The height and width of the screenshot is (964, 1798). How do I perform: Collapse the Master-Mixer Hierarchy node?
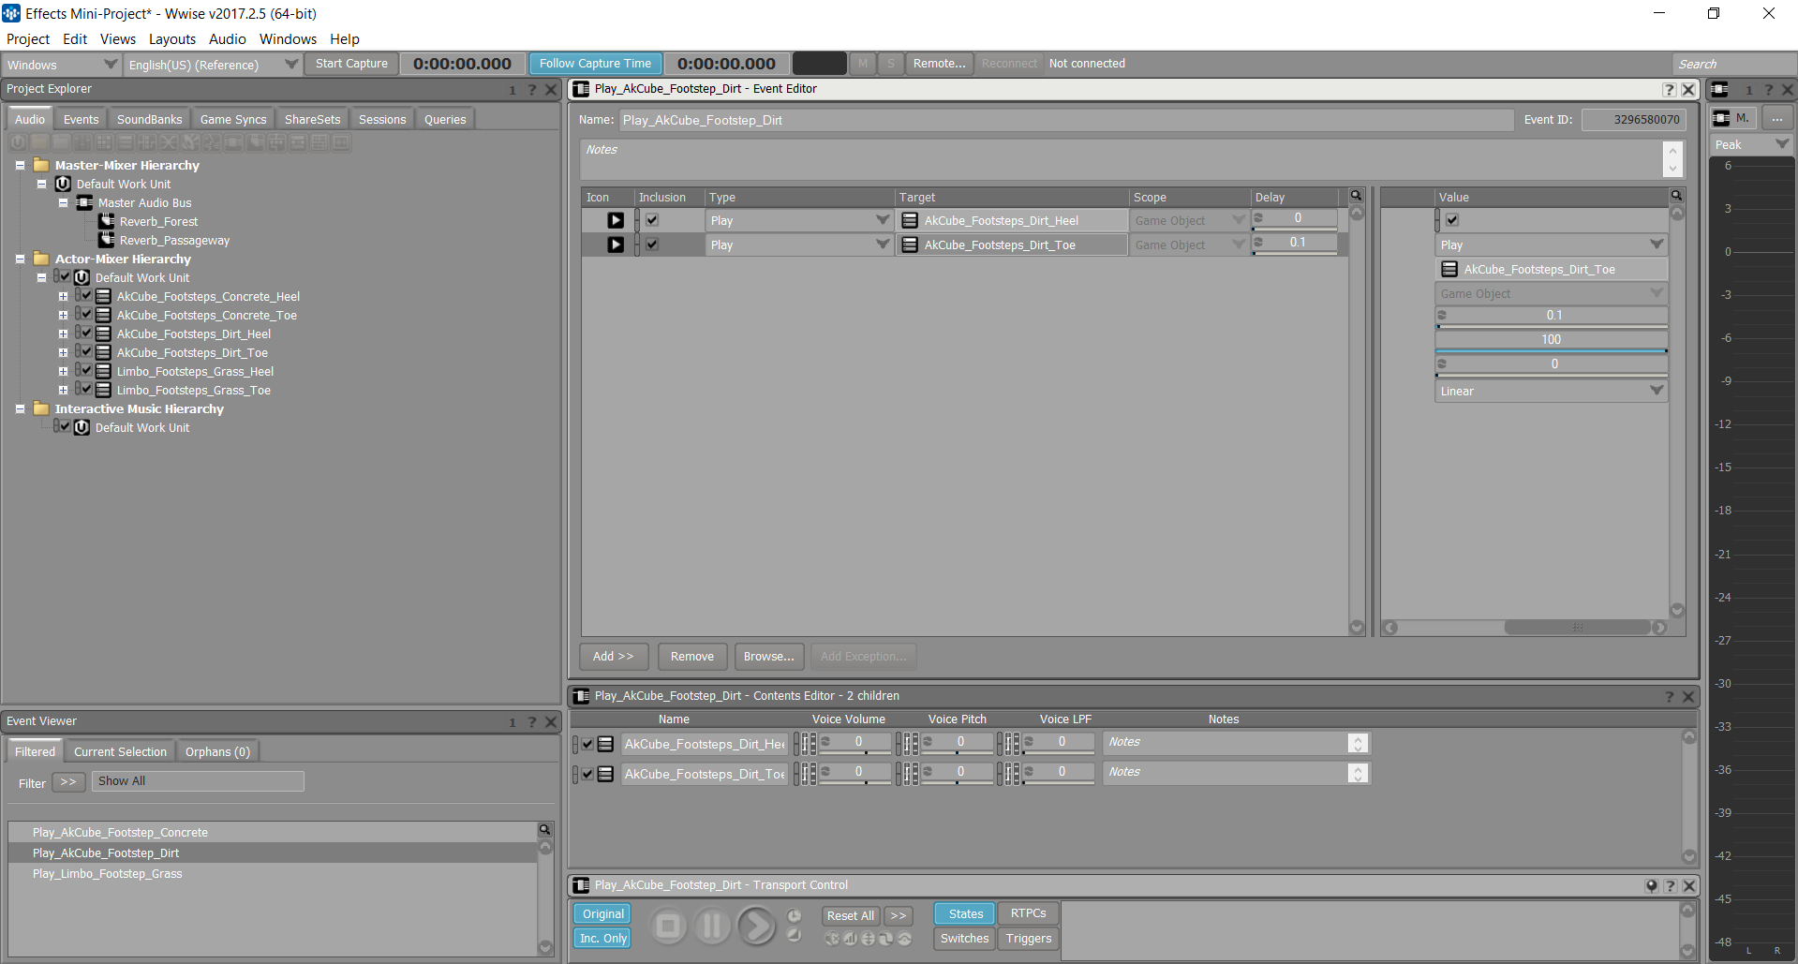point(20,165)
